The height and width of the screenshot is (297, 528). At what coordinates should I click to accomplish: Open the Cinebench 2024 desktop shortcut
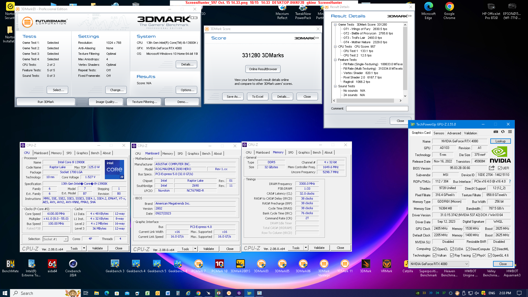point(73,268)
